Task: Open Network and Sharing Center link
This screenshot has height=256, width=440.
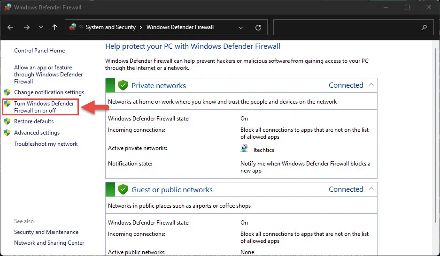Action: click(49, 242)
